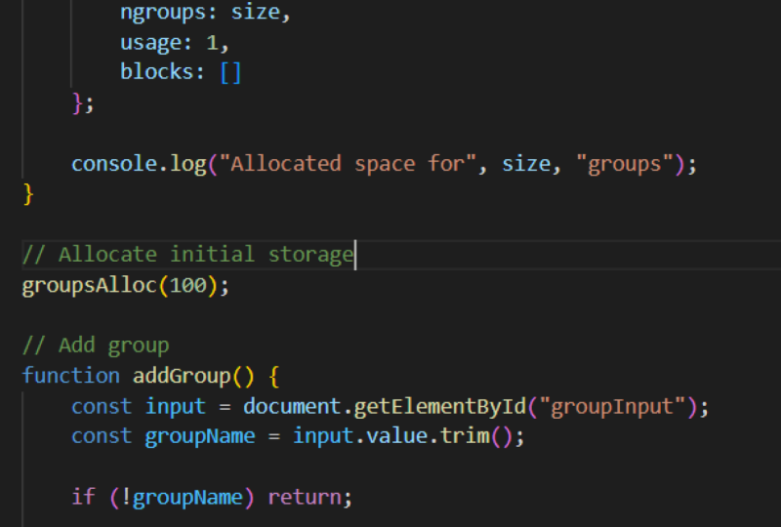Screen dimensions: 781x527
Task: Click the 'const groupName = input.value.trim();' line
Action: click(298, 437)
